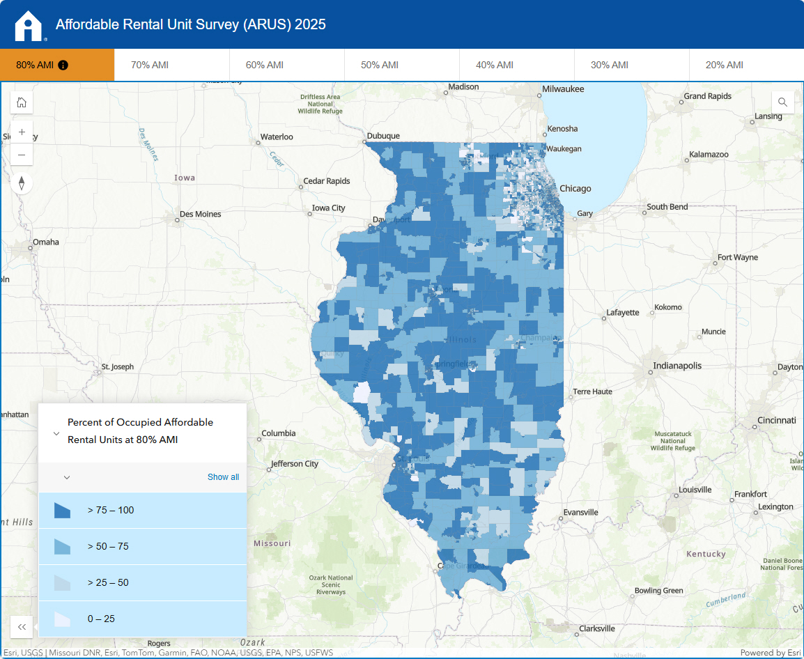Screen dimensions: 804x659
Task: Click the Affordable Rental Unit Survey title
Action: pos(191,24)
